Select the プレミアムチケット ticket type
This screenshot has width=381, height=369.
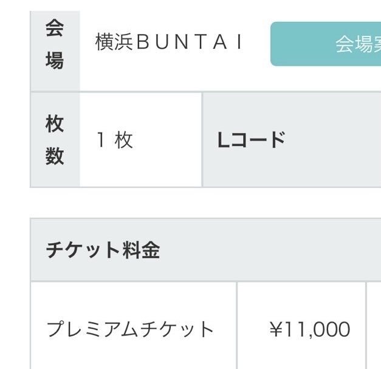point(131,329)
